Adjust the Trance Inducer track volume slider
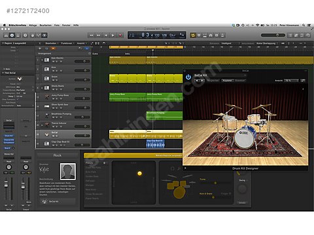The width and height of the screenshot is (314, 235). pyautogui.click(x=82, y=127)
